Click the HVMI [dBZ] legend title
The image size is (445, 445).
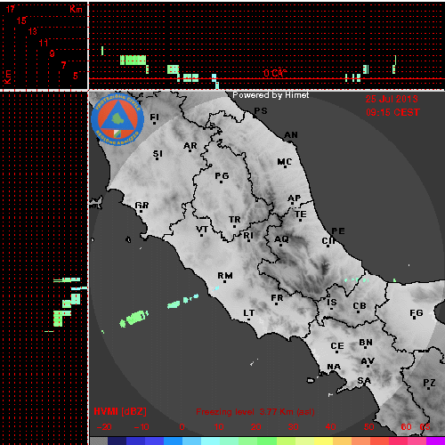pos(120,411)
